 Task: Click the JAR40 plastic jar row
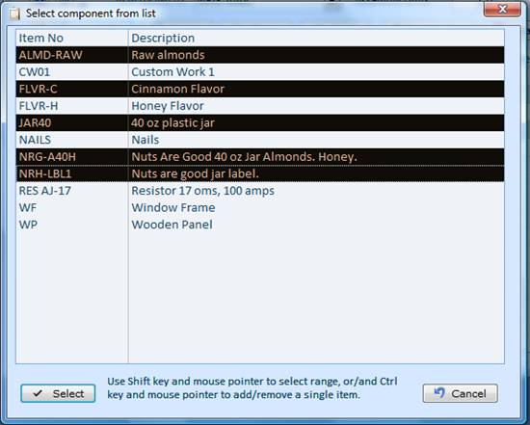(x=260, y=122)
